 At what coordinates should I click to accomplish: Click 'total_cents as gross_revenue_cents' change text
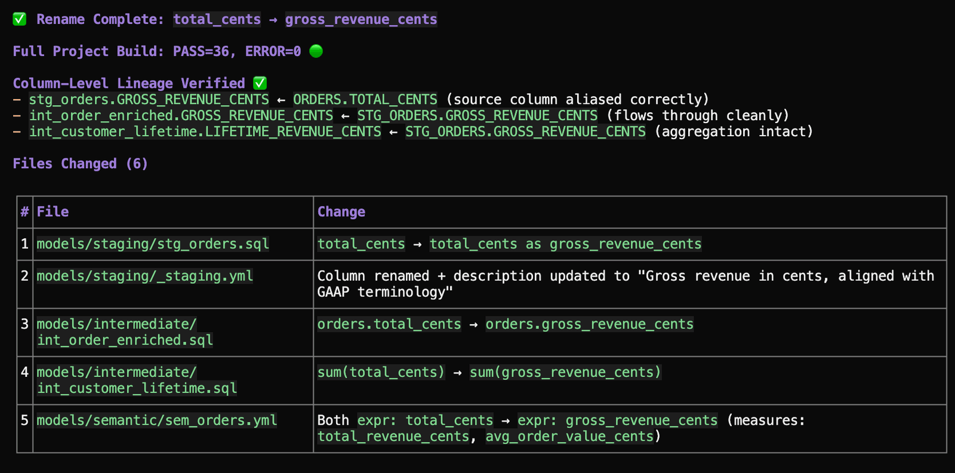tap(566, 244)
